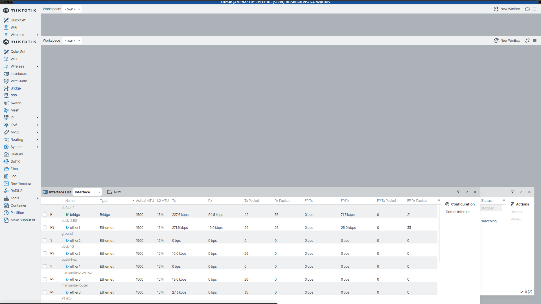Launch a New Terminal

[x=21, y=184]
